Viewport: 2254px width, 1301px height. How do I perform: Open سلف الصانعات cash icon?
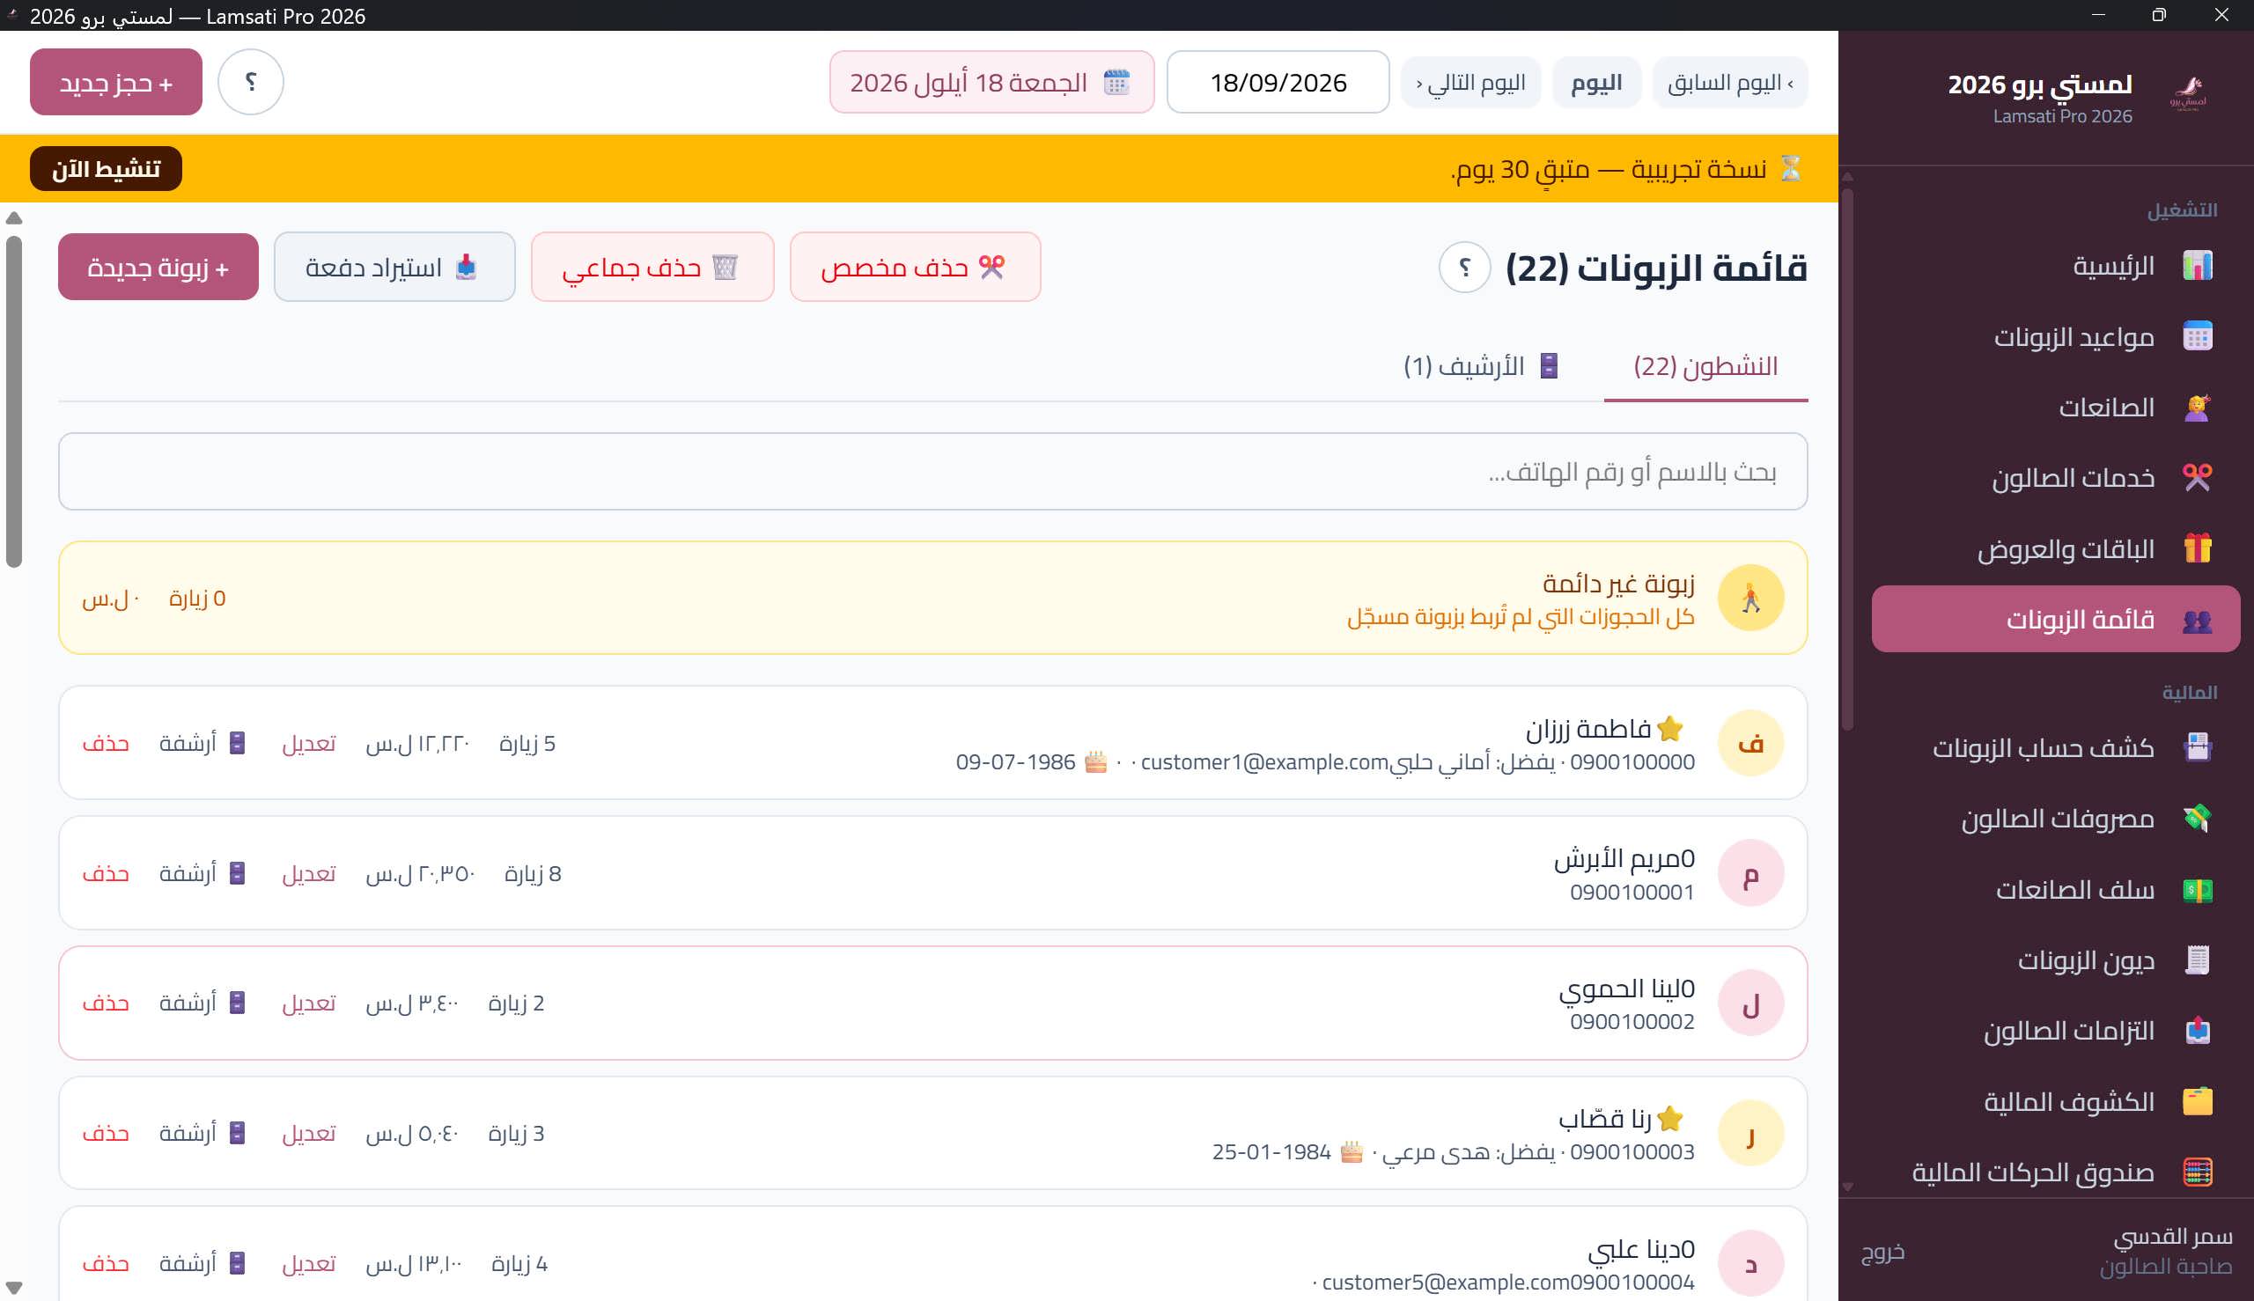tap(2197, 890)
